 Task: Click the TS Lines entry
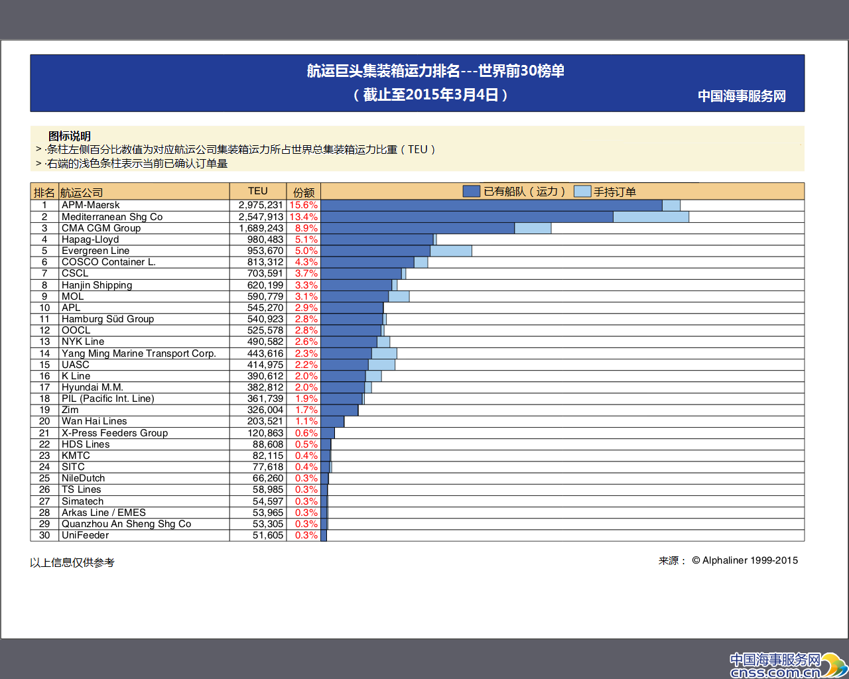coord(82,489)
